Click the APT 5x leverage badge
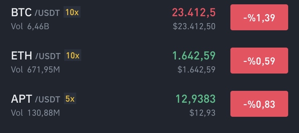This screenshot has width=299, height=133. (70, 99)
